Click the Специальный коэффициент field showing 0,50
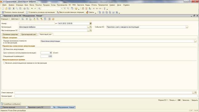Screen dimensions: 199x112 (46, 56)
